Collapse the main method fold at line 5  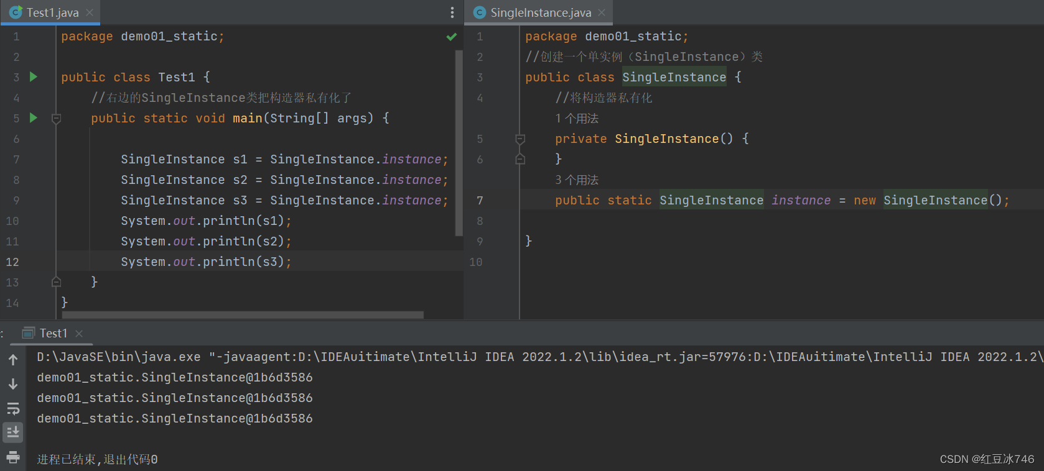56,119
